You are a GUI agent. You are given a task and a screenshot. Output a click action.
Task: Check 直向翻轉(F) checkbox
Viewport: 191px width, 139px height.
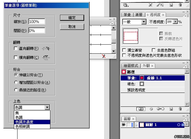[16, 49]
